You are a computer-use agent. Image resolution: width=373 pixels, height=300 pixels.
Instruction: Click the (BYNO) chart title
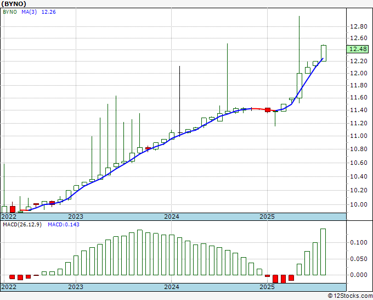click(19, 5)
